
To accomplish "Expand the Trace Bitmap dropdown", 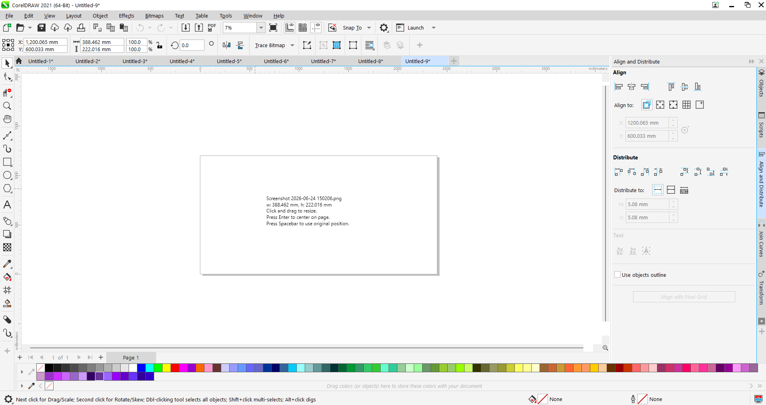I will tap(292, 45).
